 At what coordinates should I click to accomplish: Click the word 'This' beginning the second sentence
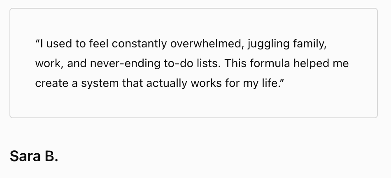pos(236,64)
